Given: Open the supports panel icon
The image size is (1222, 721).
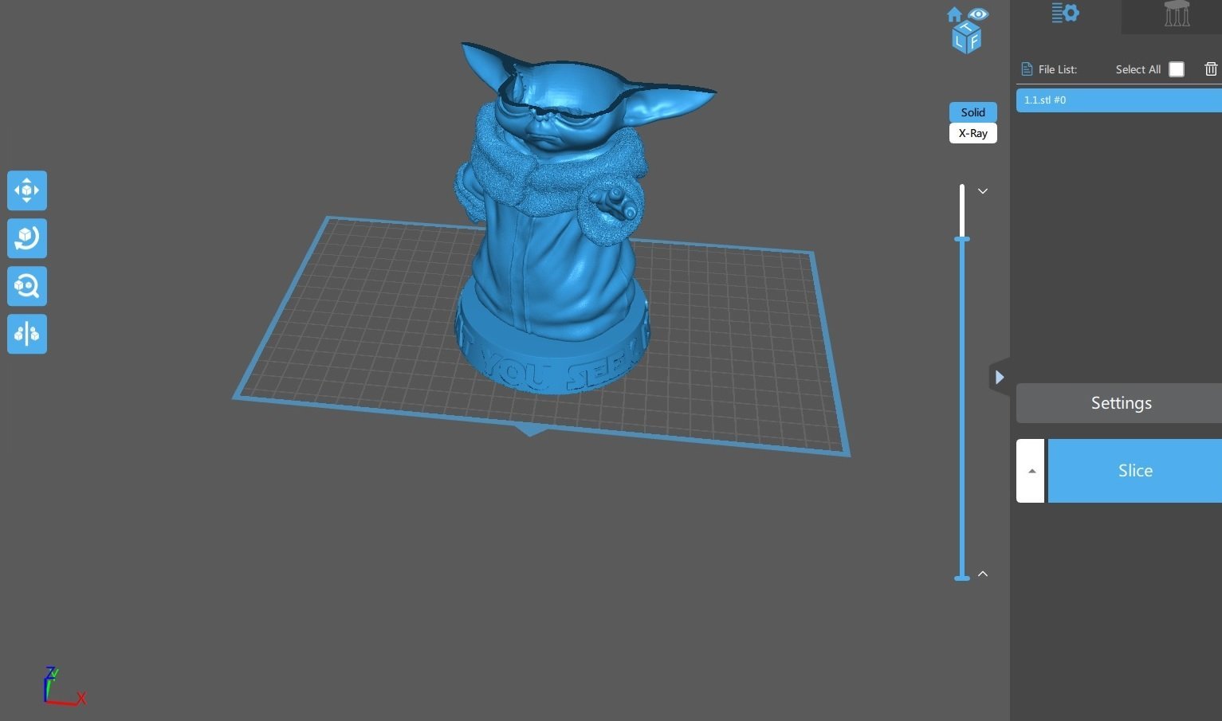Looking at the screenshot, I should 1176,13.
